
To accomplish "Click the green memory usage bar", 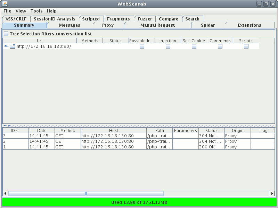I will coord(139,202).
